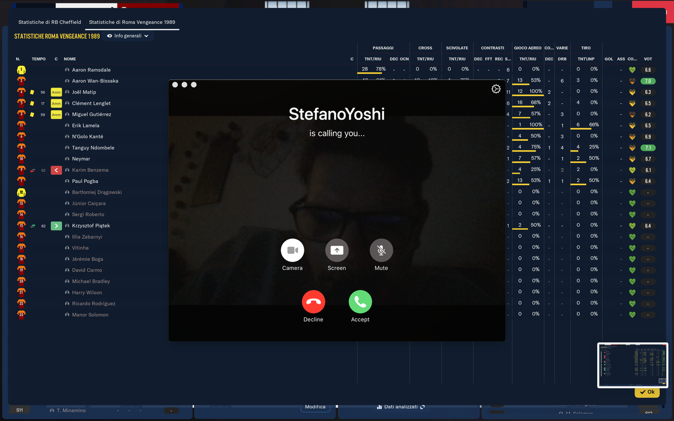
Task: Click the Amm badge for Miguel Gutiérrez
Action: [x=56, y=114]
